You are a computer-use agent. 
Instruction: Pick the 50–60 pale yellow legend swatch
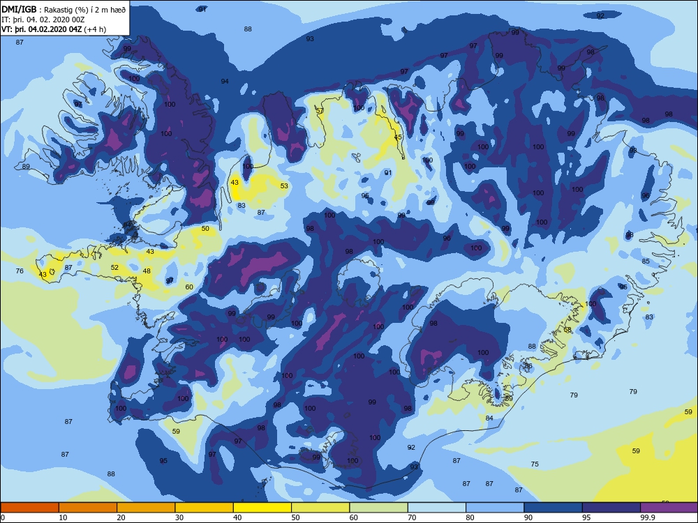(320, 508)
